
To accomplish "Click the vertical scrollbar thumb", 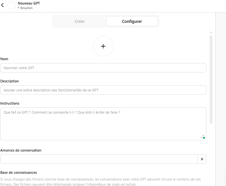I will tap(211, 79).
